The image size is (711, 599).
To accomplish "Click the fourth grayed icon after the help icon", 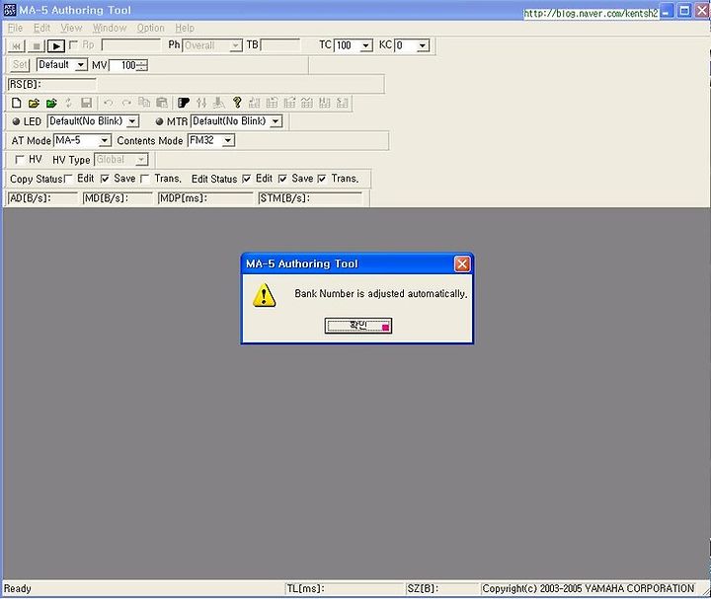I will pos(307,103).
